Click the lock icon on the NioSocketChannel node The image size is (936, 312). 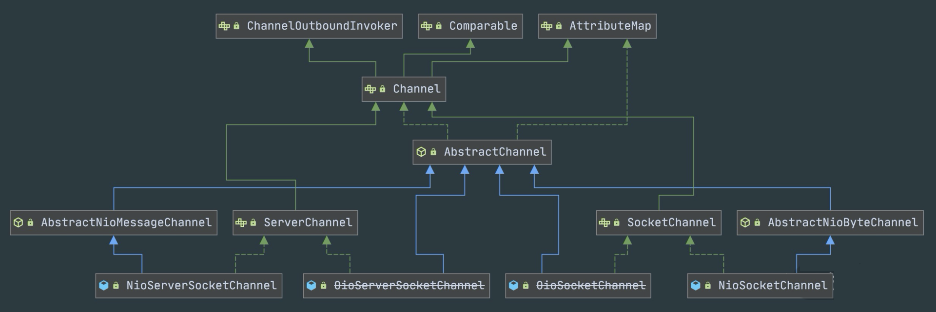point(708,285)
